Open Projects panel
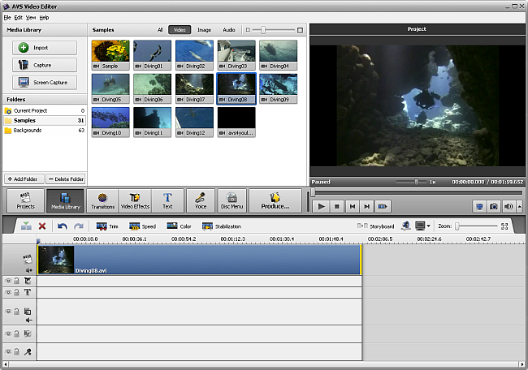 coord(26,201)
